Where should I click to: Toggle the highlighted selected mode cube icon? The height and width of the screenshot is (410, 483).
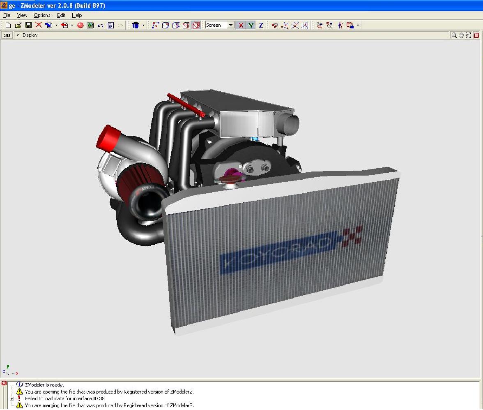coord(196,25)
